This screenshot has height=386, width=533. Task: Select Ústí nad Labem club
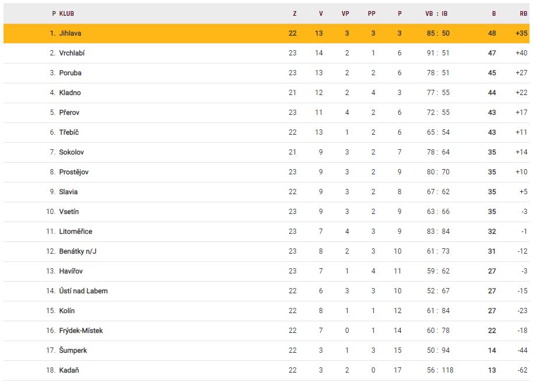click(83, 291)
